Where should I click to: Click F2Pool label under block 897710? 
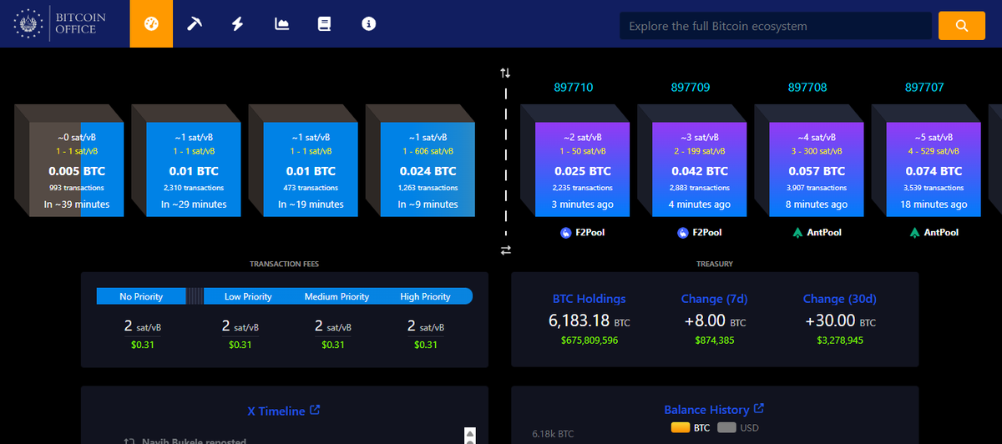coord(590,233)
